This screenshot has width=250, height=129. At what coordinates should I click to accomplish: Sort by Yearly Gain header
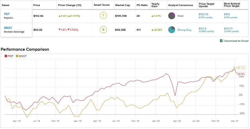click(155, 5)
